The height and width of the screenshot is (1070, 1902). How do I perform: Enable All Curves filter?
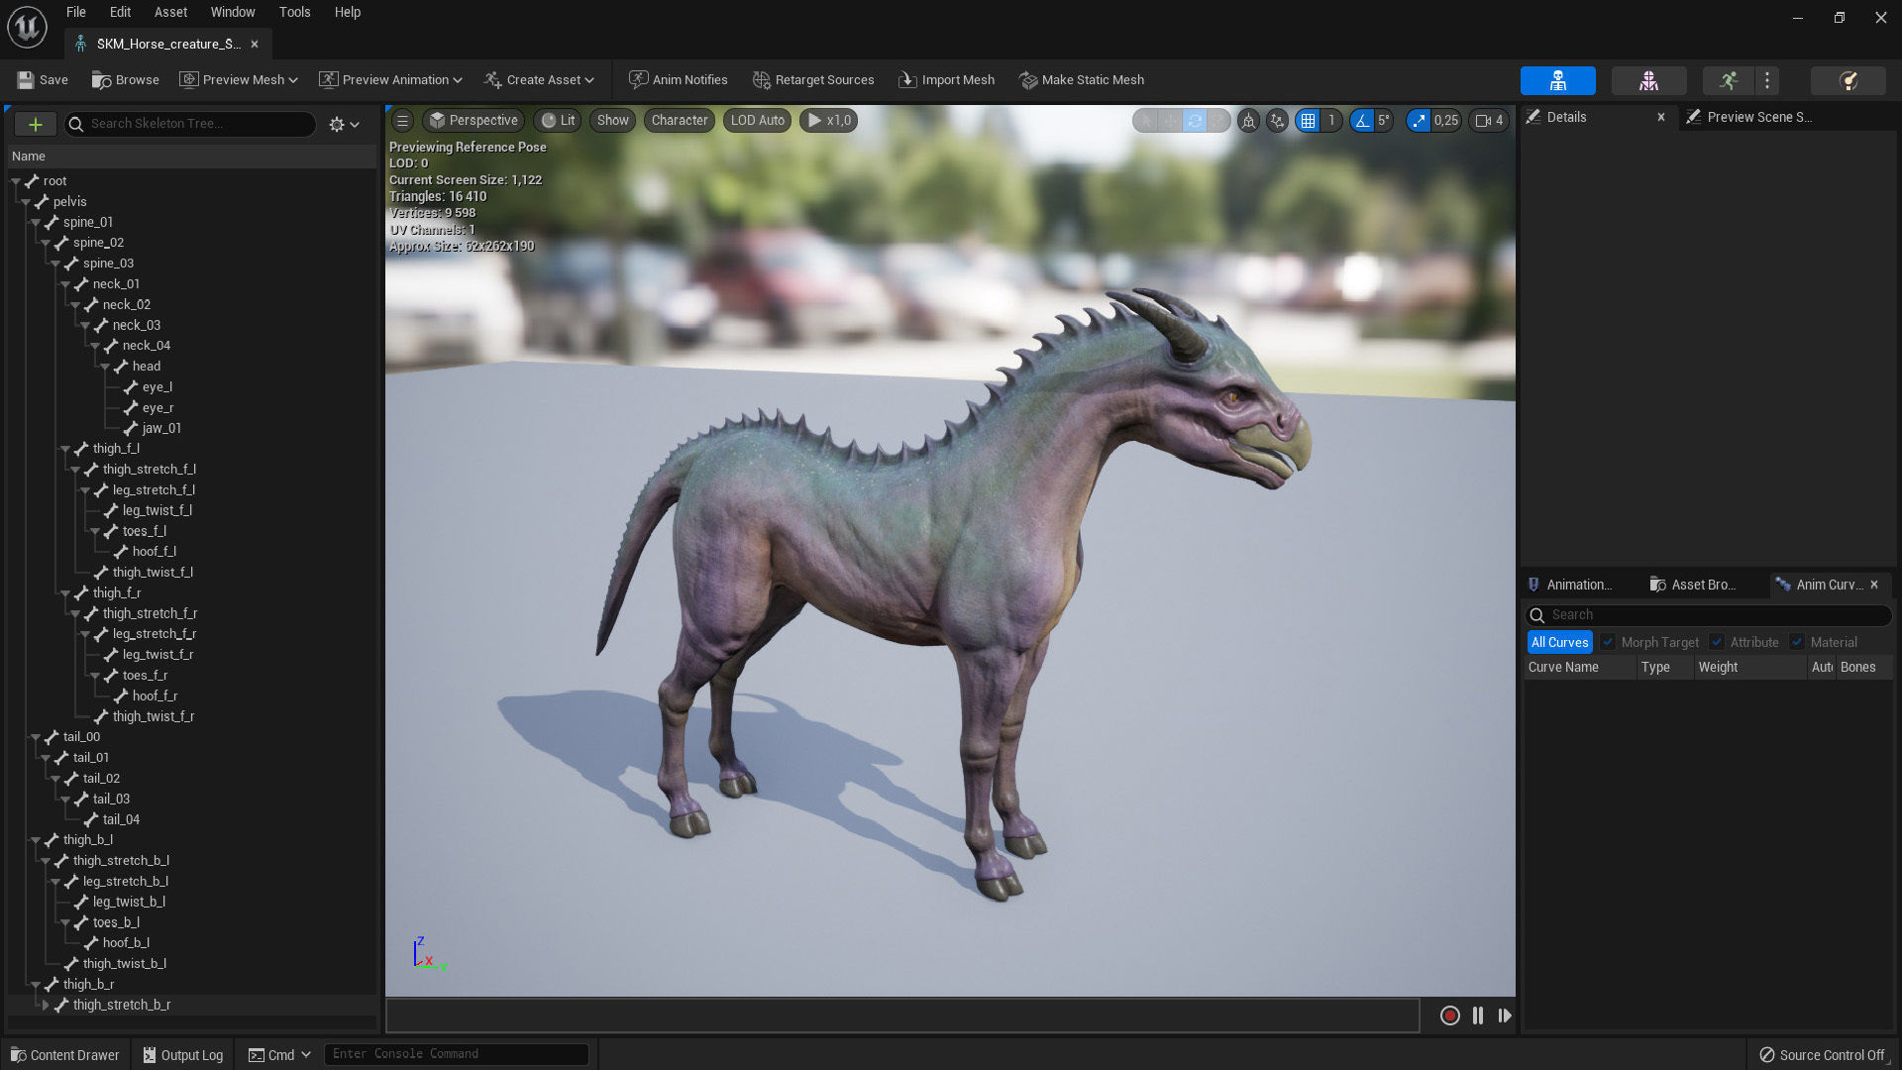pos(1559,642)
